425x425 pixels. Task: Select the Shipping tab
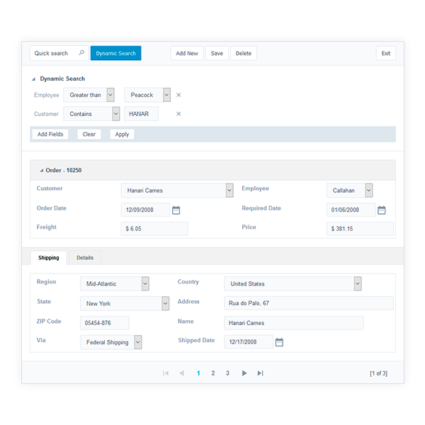[x=49, y=258]
